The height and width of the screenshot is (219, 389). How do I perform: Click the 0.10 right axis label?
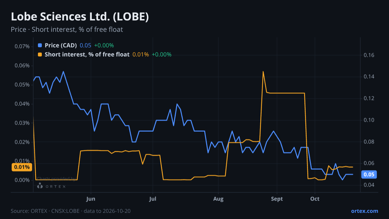(x=369, y=120)
